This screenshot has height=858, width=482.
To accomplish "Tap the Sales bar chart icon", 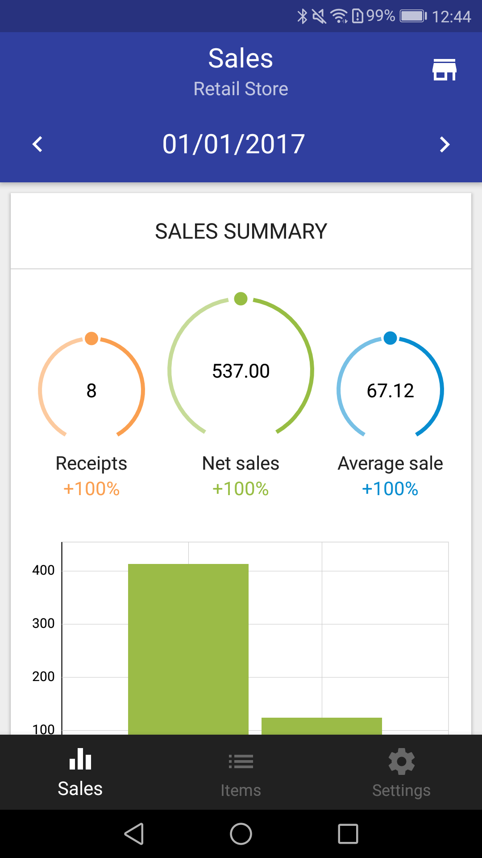I will 80,759.
